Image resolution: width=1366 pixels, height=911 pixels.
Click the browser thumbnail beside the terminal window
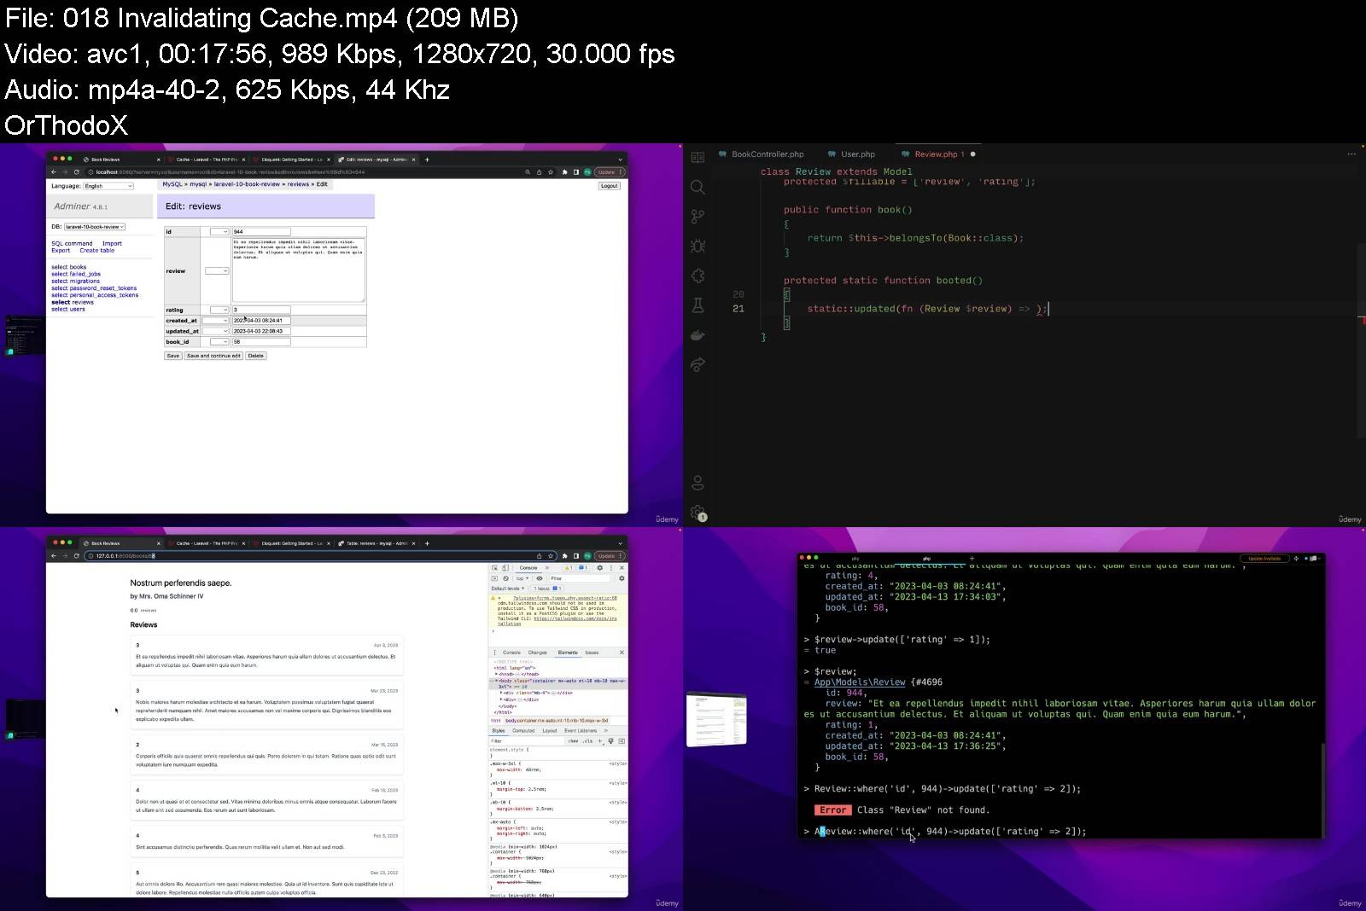click(716, 720)
